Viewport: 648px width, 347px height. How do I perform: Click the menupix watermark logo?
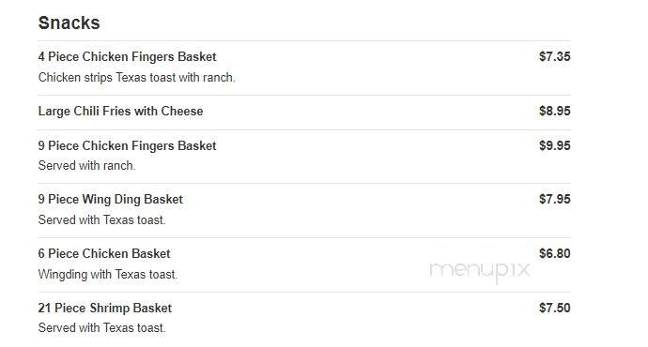click(x=480, y=271)
